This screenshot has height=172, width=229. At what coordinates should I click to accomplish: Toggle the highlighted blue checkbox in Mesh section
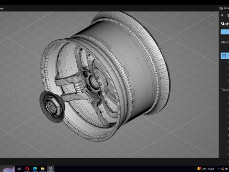tap(224, 55)
